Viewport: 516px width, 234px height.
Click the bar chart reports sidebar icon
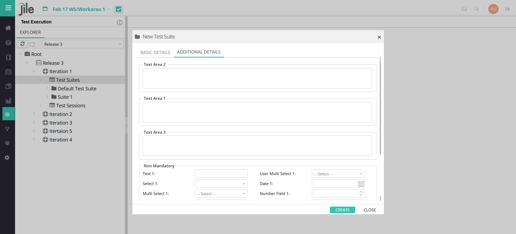coord(8,101)
